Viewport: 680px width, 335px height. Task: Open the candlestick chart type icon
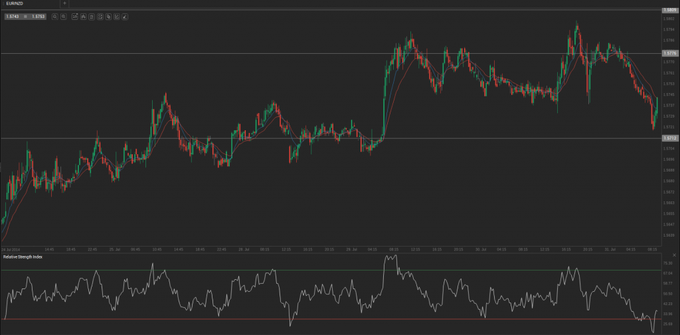83,16
